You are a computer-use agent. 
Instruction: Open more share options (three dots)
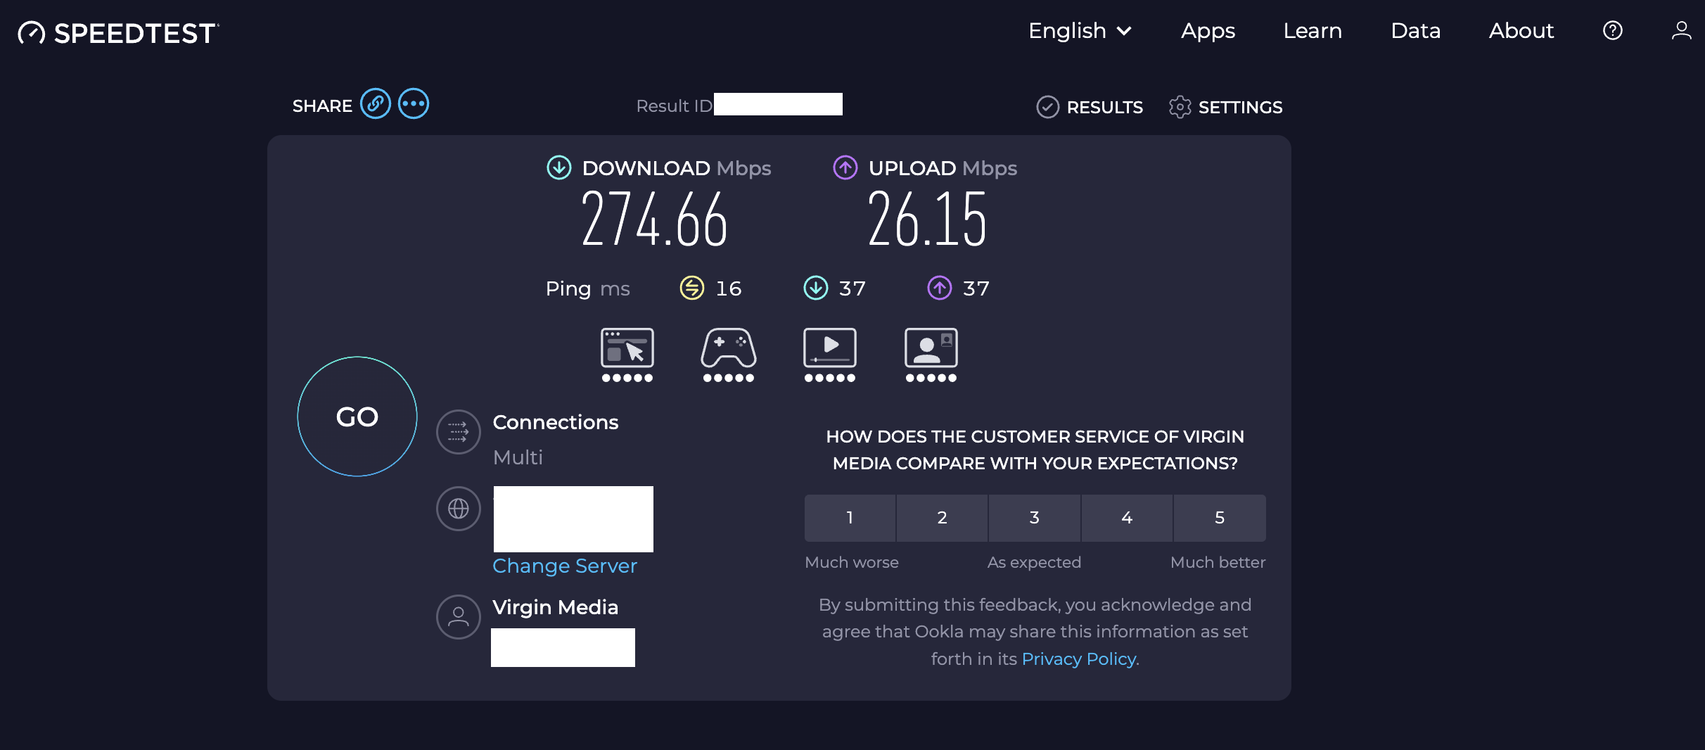pos(414,104)
